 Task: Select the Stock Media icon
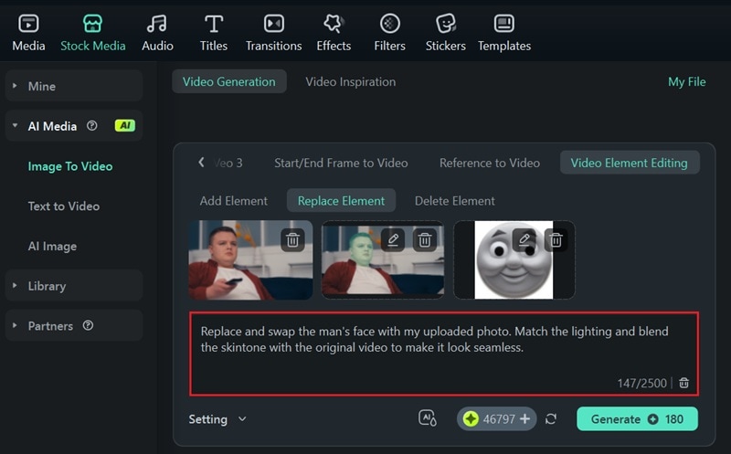click(92, 24)
